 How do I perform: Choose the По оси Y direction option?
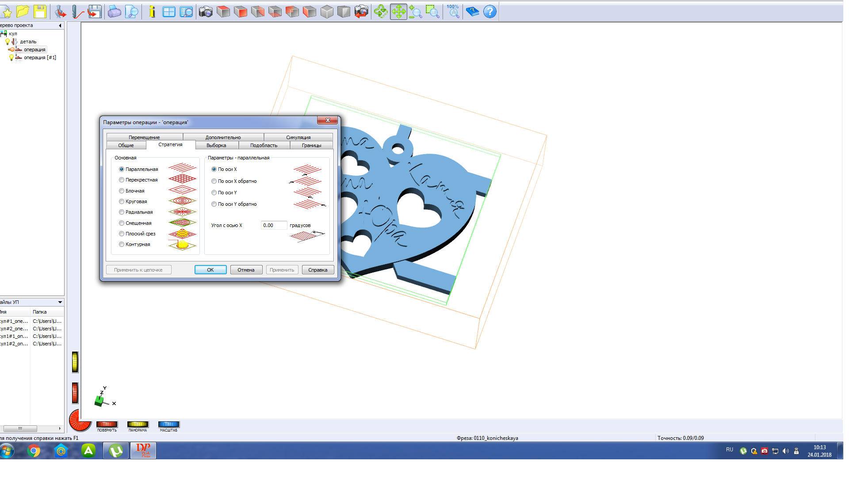click(x=214, y=193)
